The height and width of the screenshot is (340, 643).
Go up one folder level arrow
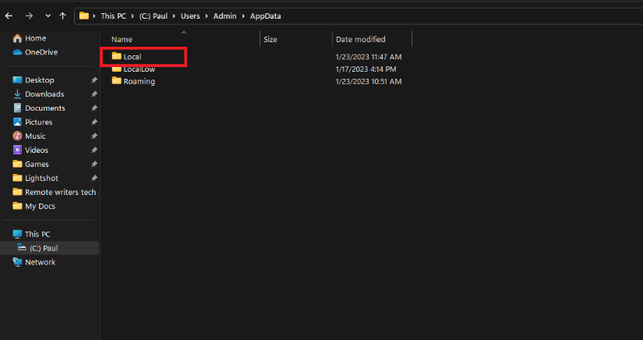click(62, 16)
